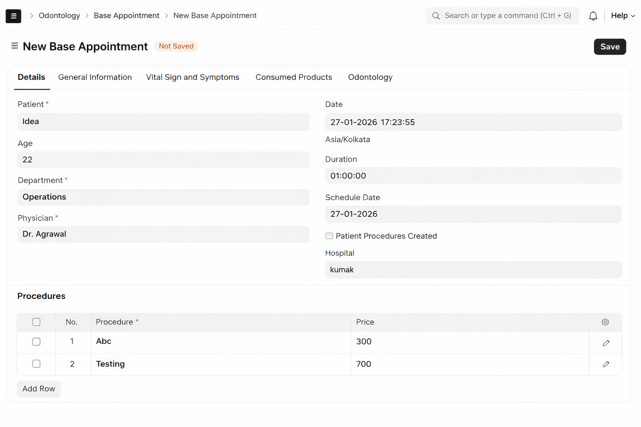Click the Not Saved status badge
641x427 pixels.
point(176,46)
